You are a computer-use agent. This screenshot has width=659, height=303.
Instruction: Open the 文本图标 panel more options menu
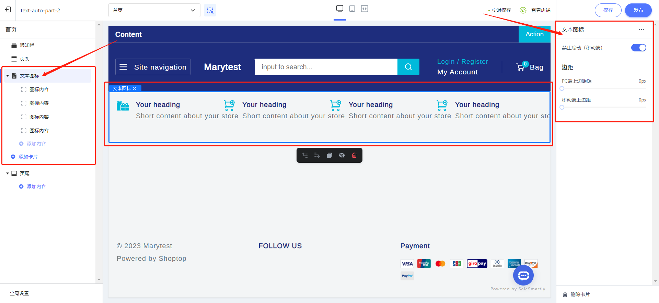pyautogui.click(x=641, y=29)
